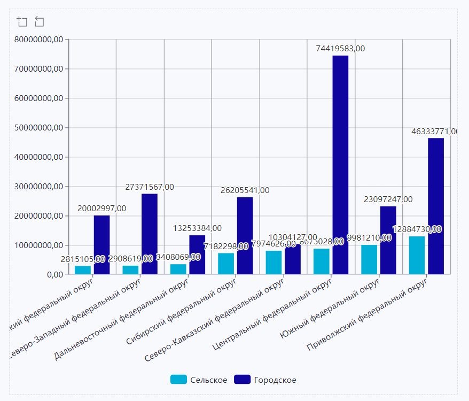
Task: Toggle the Городское series legend label
Action: pyautogui.click(x=275, y=380)
